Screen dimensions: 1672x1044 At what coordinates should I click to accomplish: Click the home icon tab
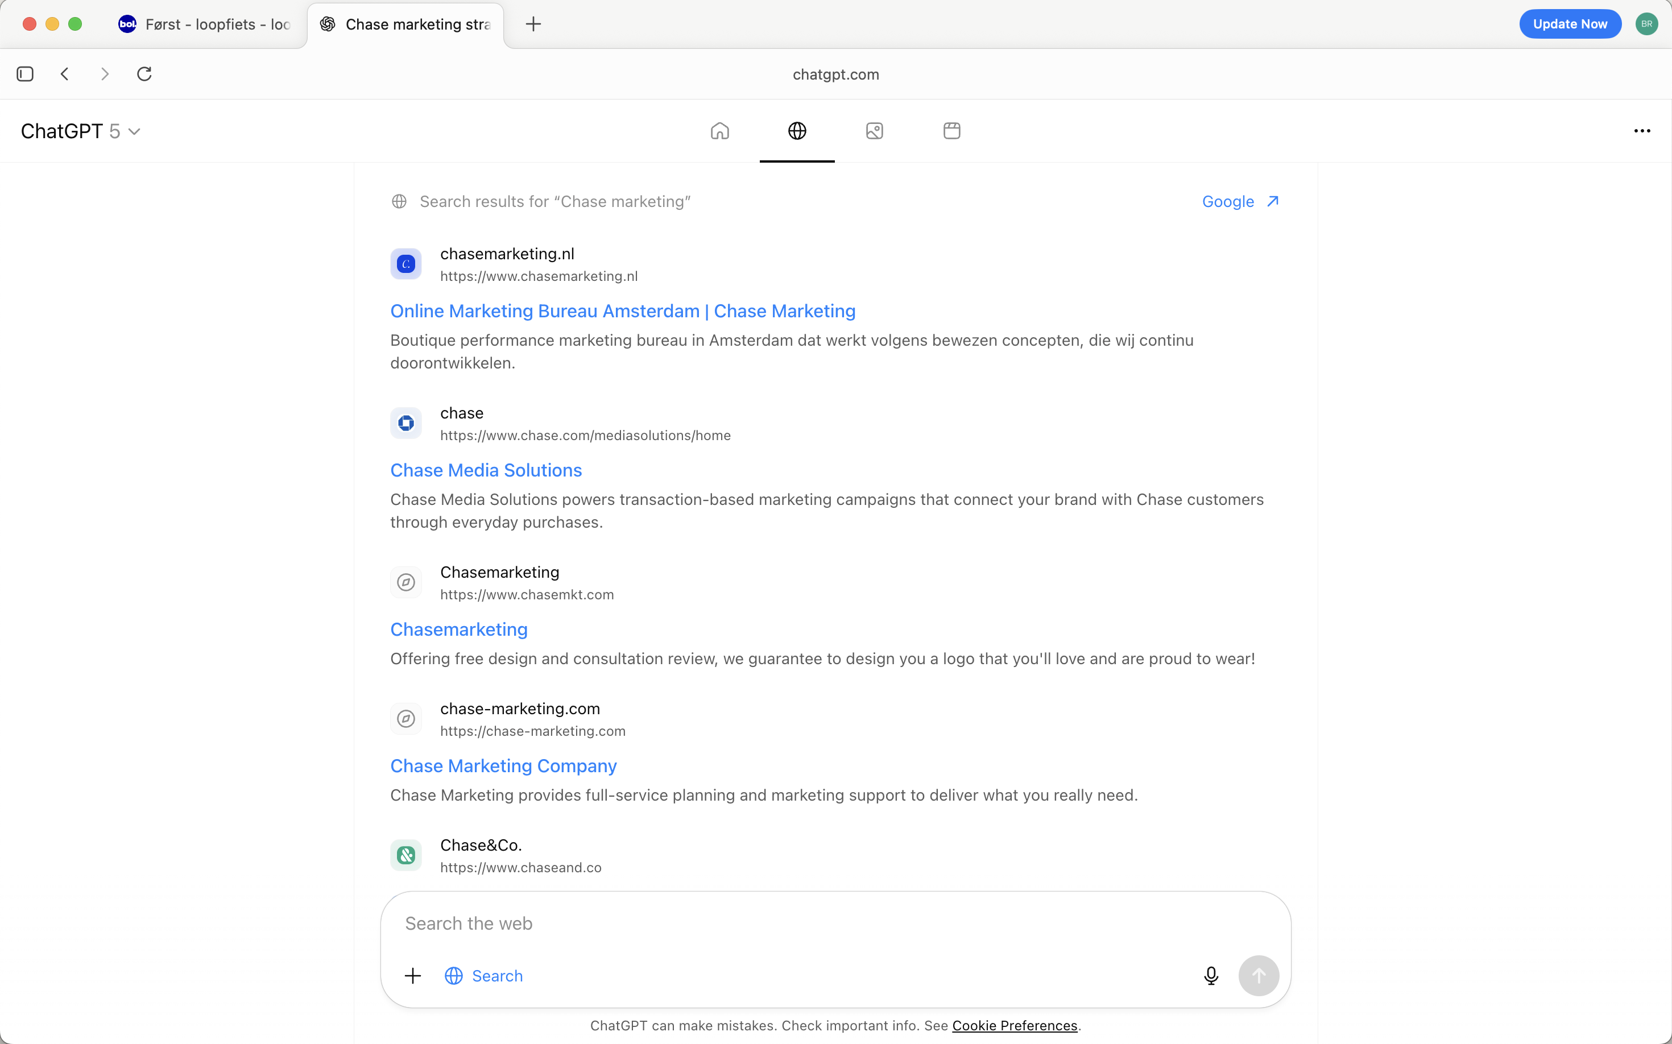click(719, 131)
